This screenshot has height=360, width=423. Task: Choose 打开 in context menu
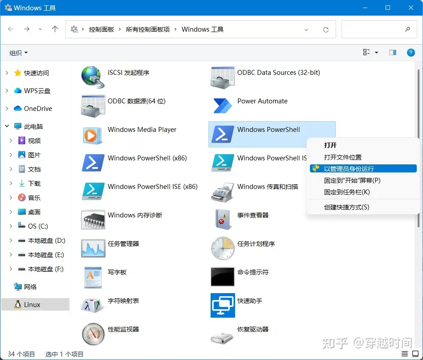(363, 145)
